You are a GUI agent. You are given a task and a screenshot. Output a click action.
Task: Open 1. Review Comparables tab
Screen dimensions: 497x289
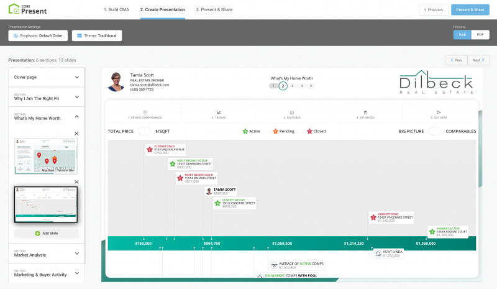pyautogui.click(x=145, y=114)
